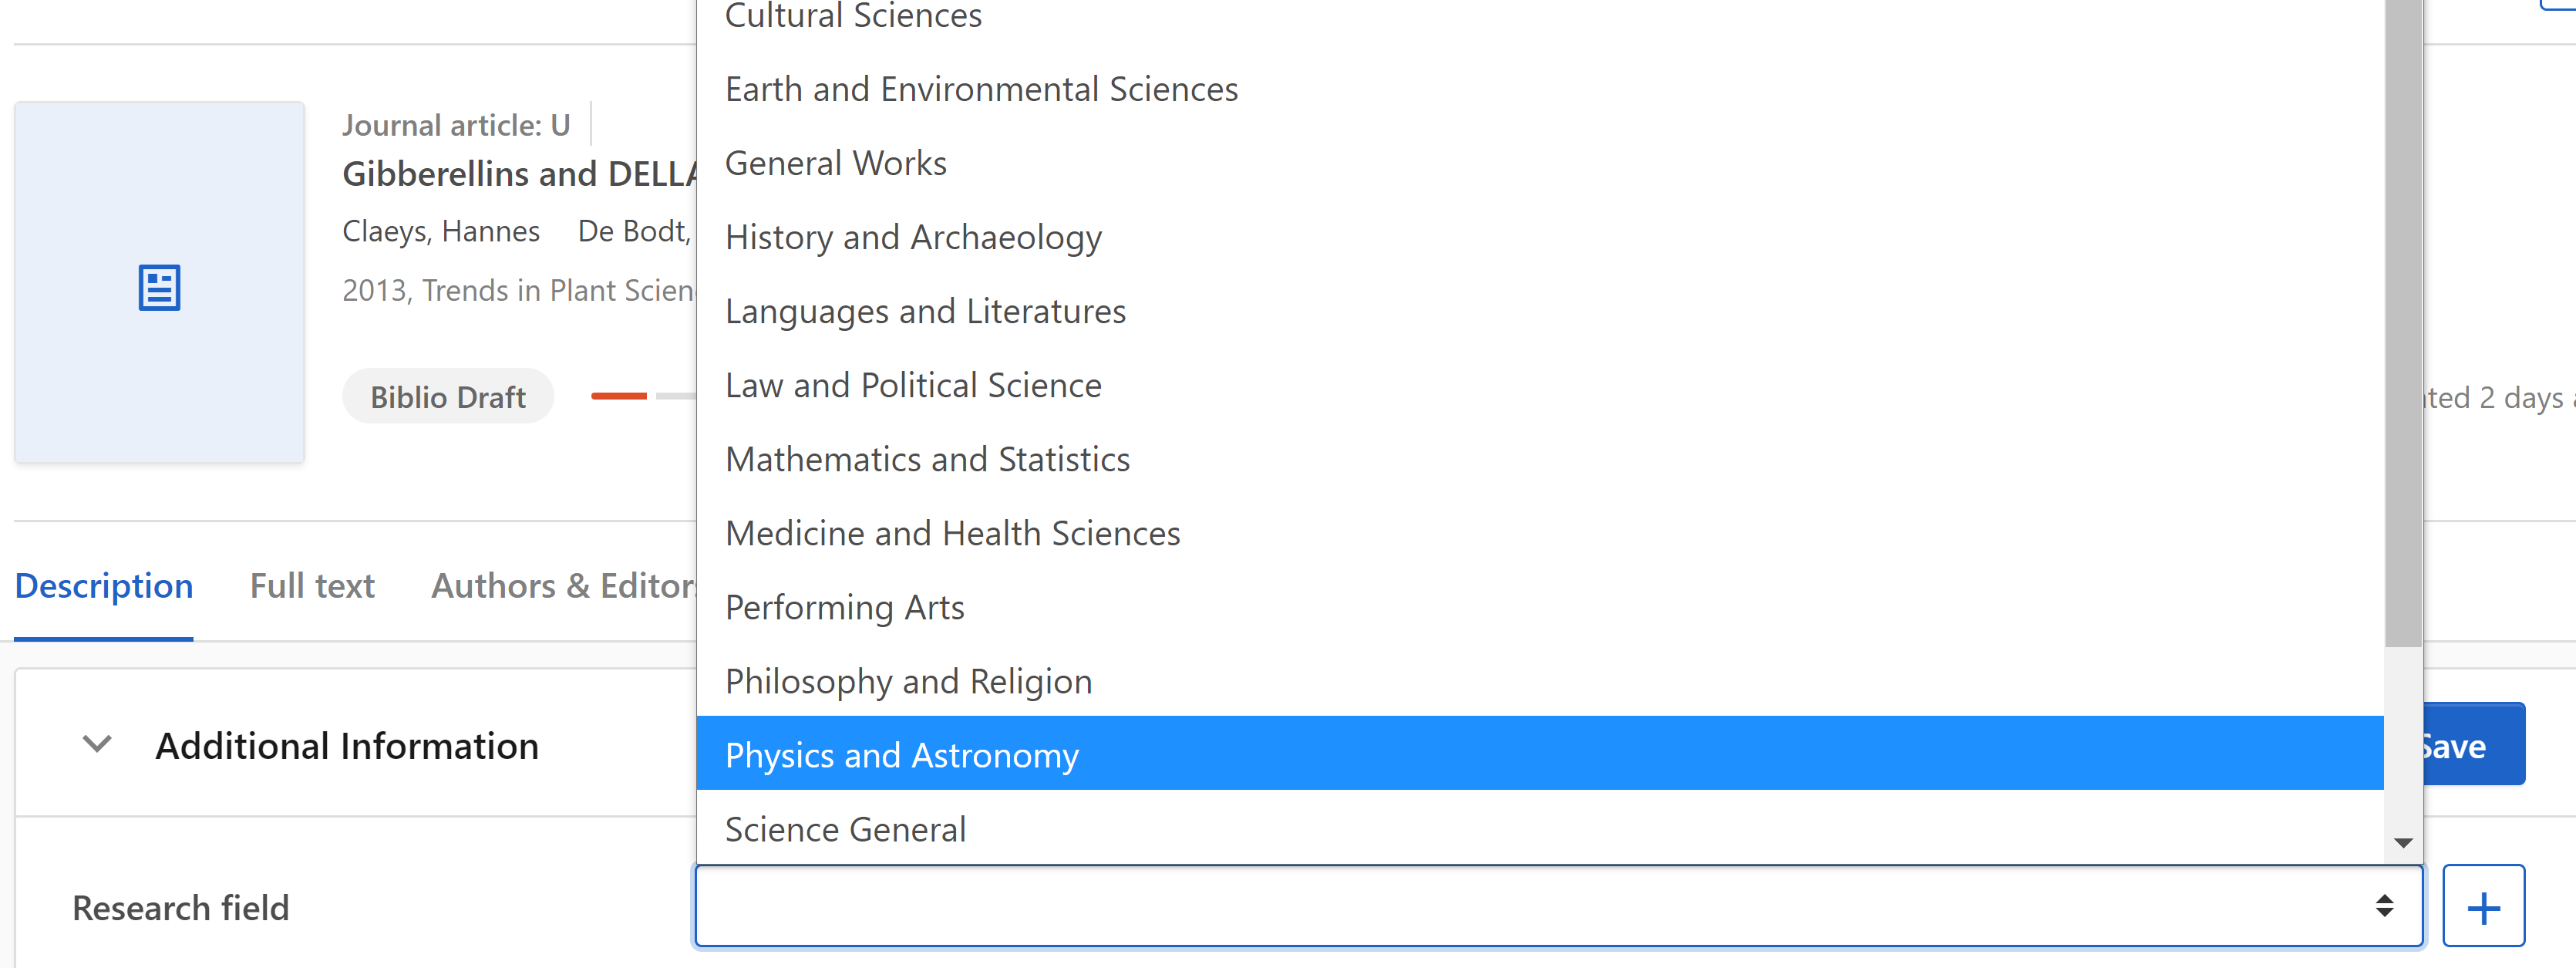Open the Authors & Editors tab

click(x=564, y=585)
